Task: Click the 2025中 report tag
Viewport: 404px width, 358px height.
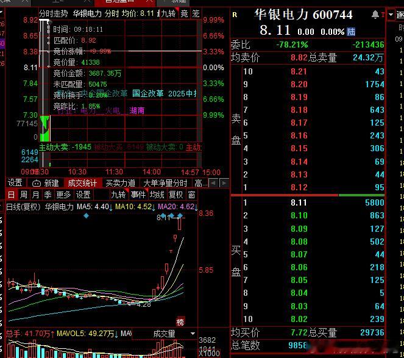Action: point(182,93)
